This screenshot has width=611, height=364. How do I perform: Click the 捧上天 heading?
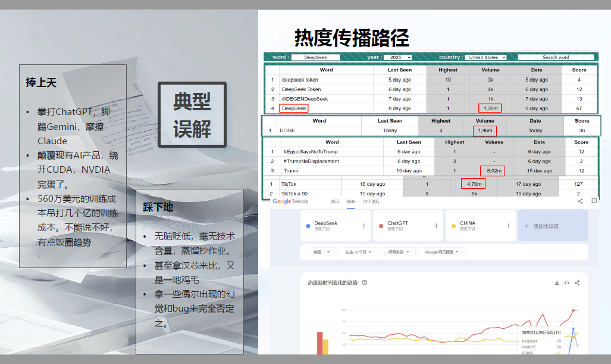point(41,83)
